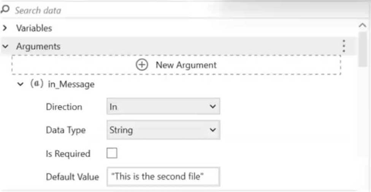Click the New Argument button
This screenshot has height=192, width=371.
click(x=176, y=65)
